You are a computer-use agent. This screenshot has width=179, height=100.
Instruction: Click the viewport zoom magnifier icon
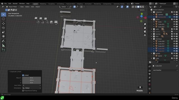tap(145, 24)
